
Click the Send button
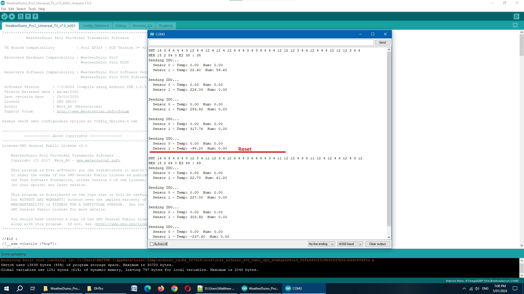pos(382,42)
